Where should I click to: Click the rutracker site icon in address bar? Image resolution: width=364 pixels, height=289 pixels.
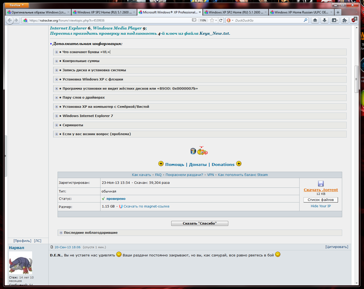coord(25,20)
